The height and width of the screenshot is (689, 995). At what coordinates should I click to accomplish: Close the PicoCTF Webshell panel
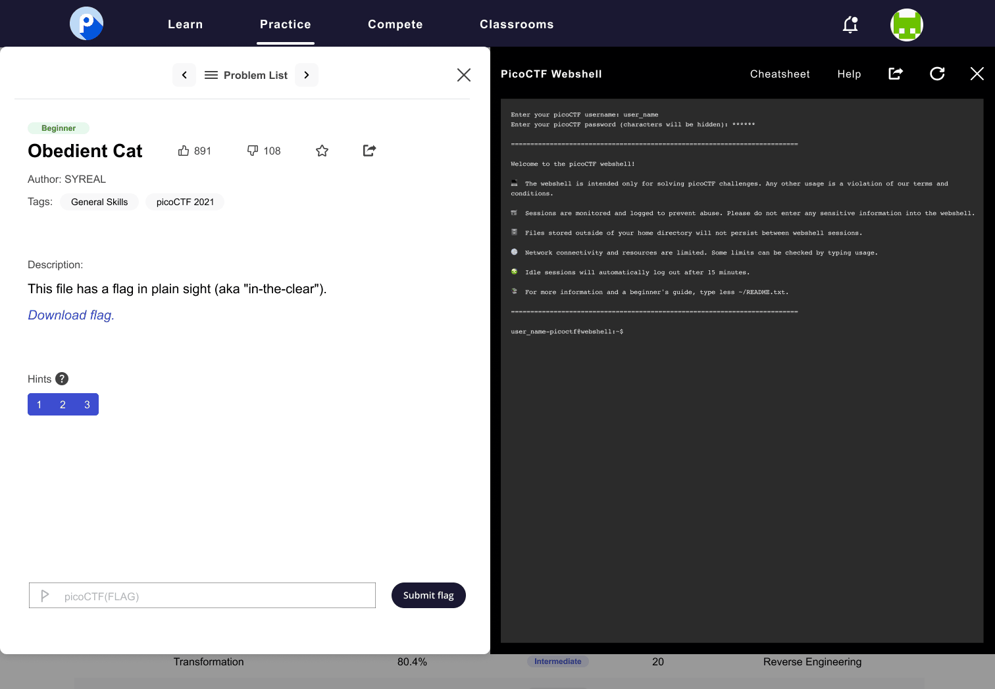pos(977,74)
